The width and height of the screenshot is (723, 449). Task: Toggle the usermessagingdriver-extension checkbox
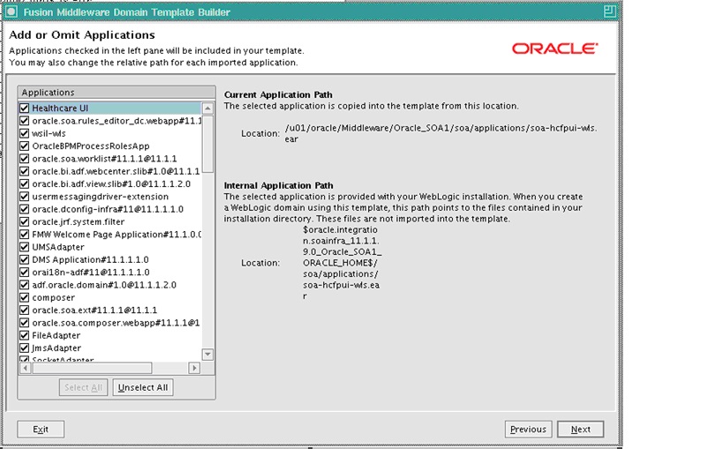click(25, 197)
